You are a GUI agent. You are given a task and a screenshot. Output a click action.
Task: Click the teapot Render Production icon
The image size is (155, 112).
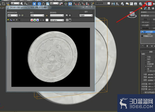[x=150, y=4]
